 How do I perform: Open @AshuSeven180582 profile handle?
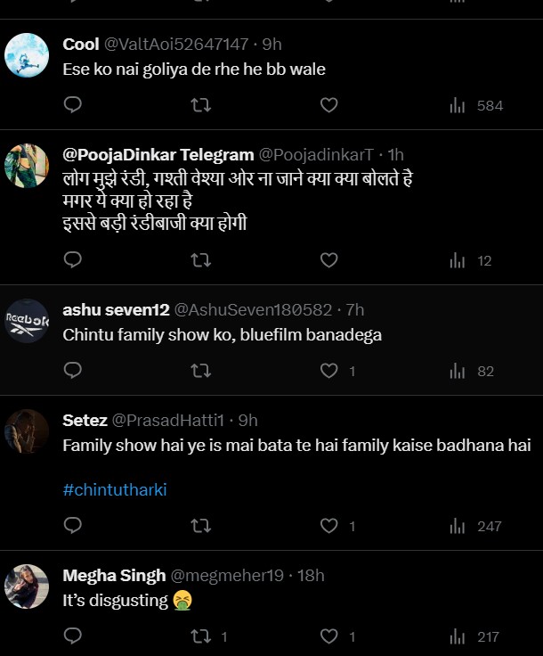tap(252, 309)
